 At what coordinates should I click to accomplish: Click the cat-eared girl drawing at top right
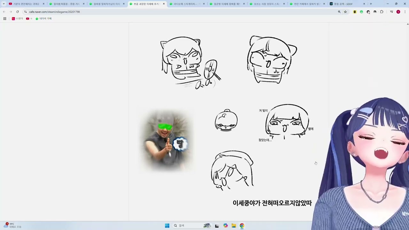tap(272, 60)
